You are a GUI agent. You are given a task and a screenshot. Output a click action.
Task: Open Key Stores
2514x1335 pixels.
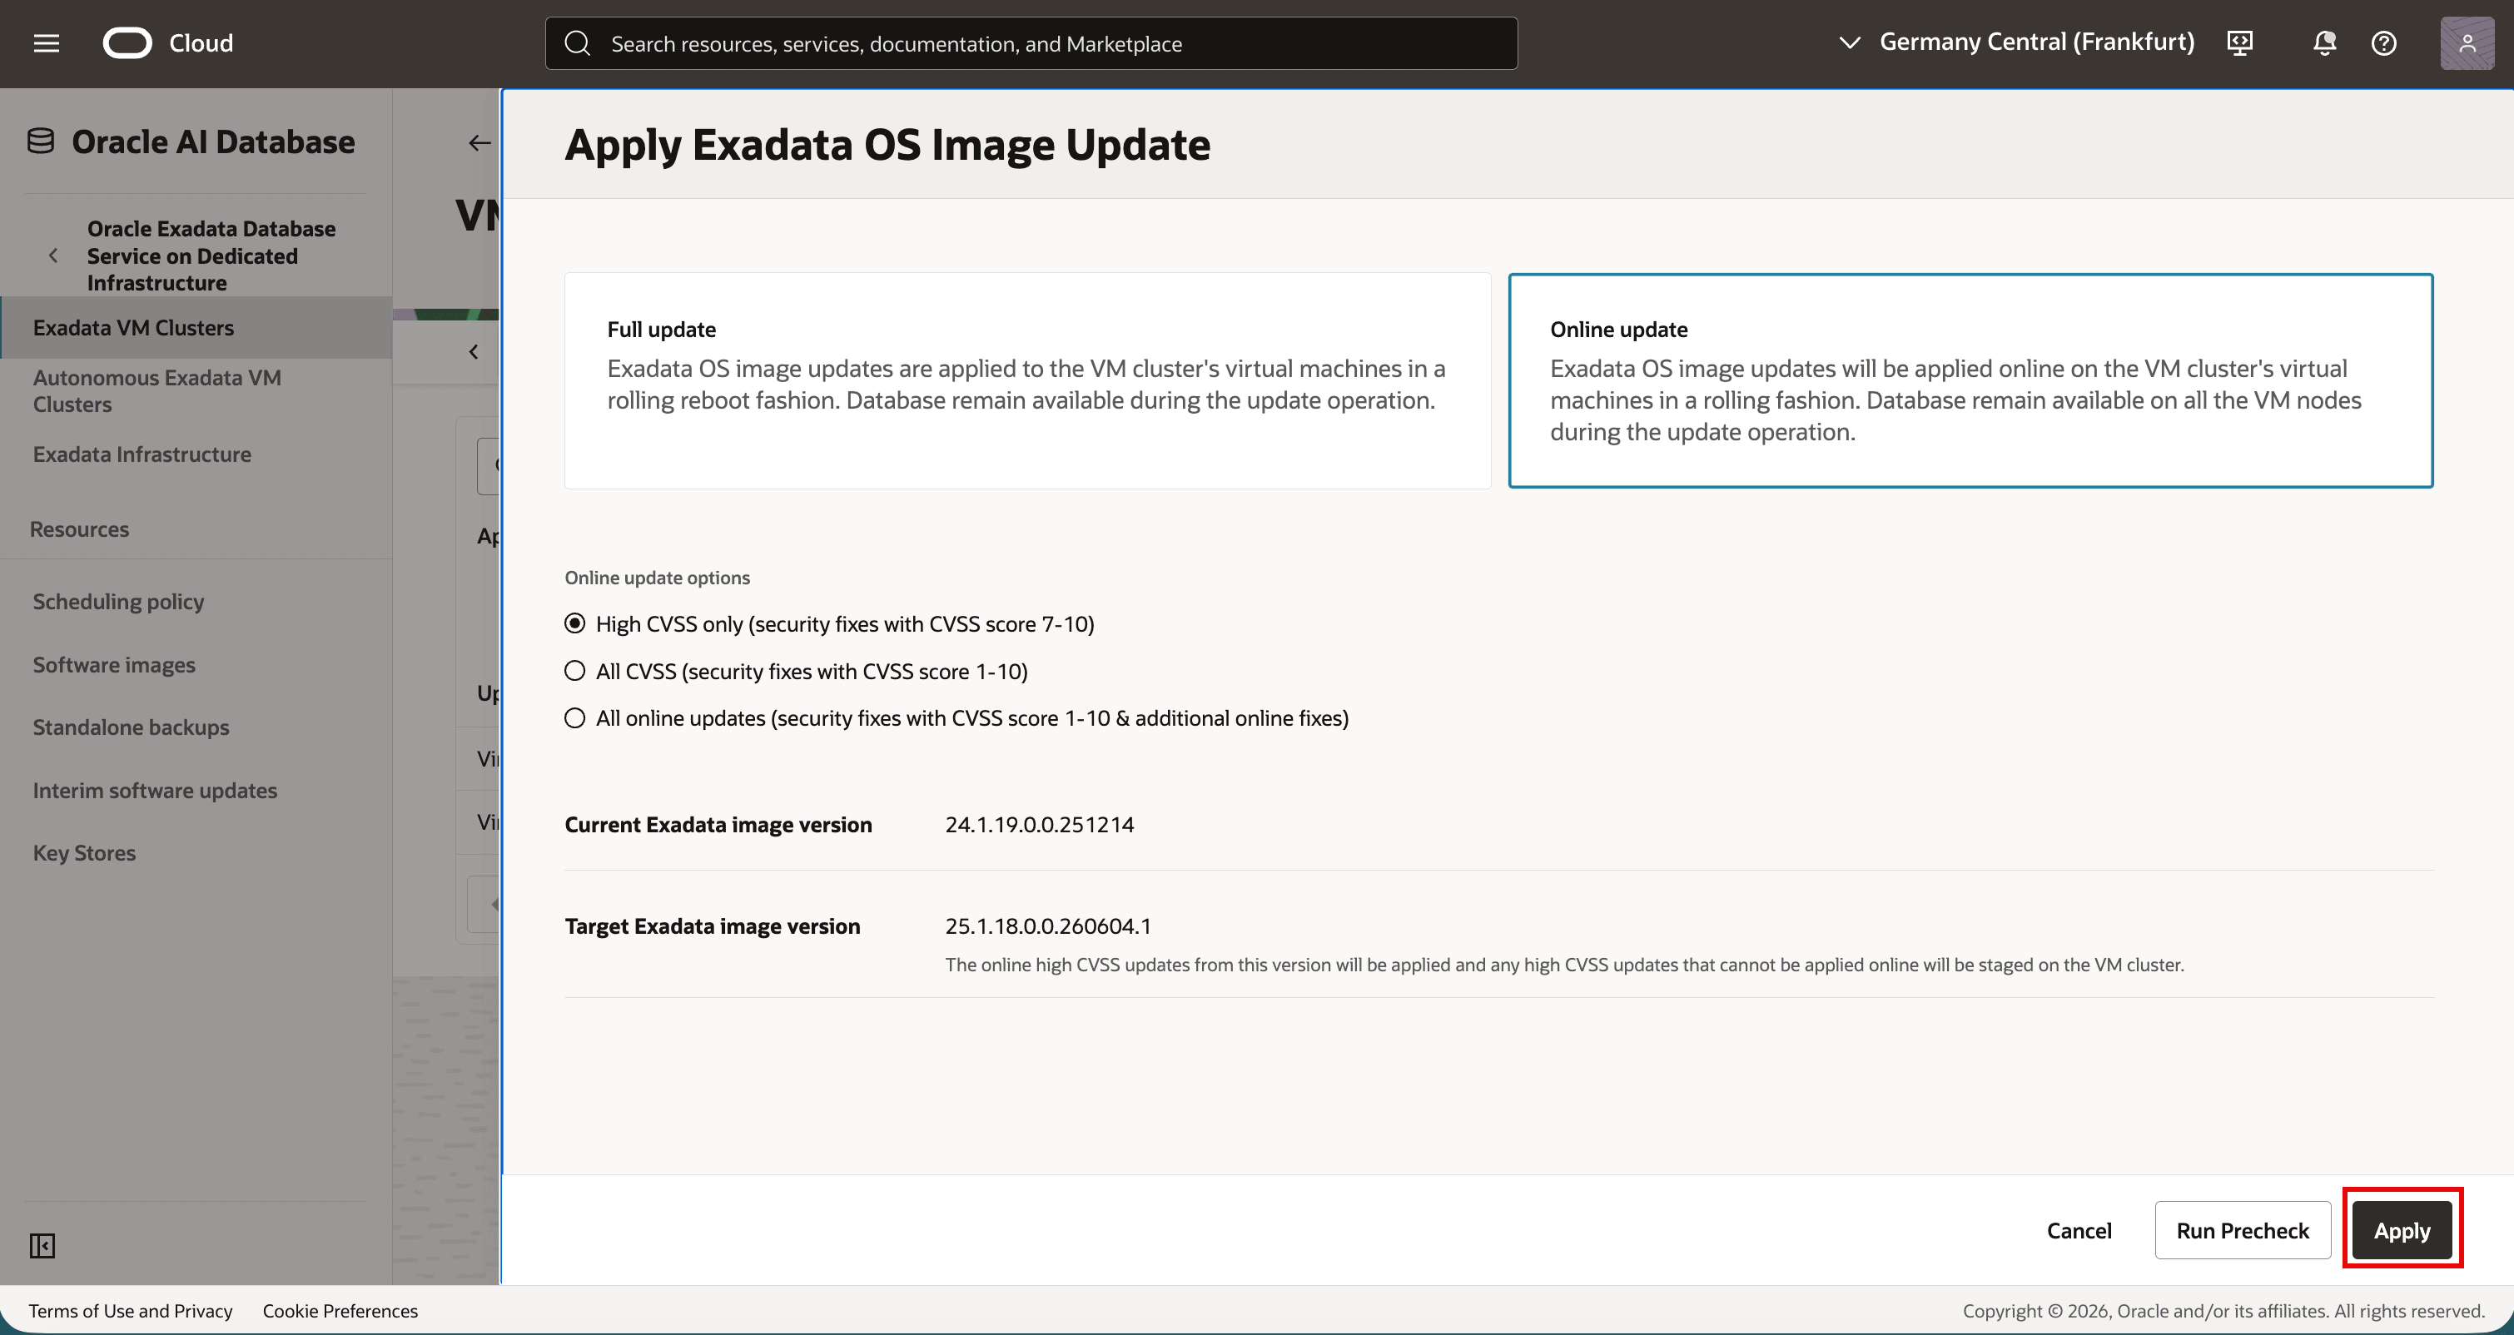tap(84, 853)
